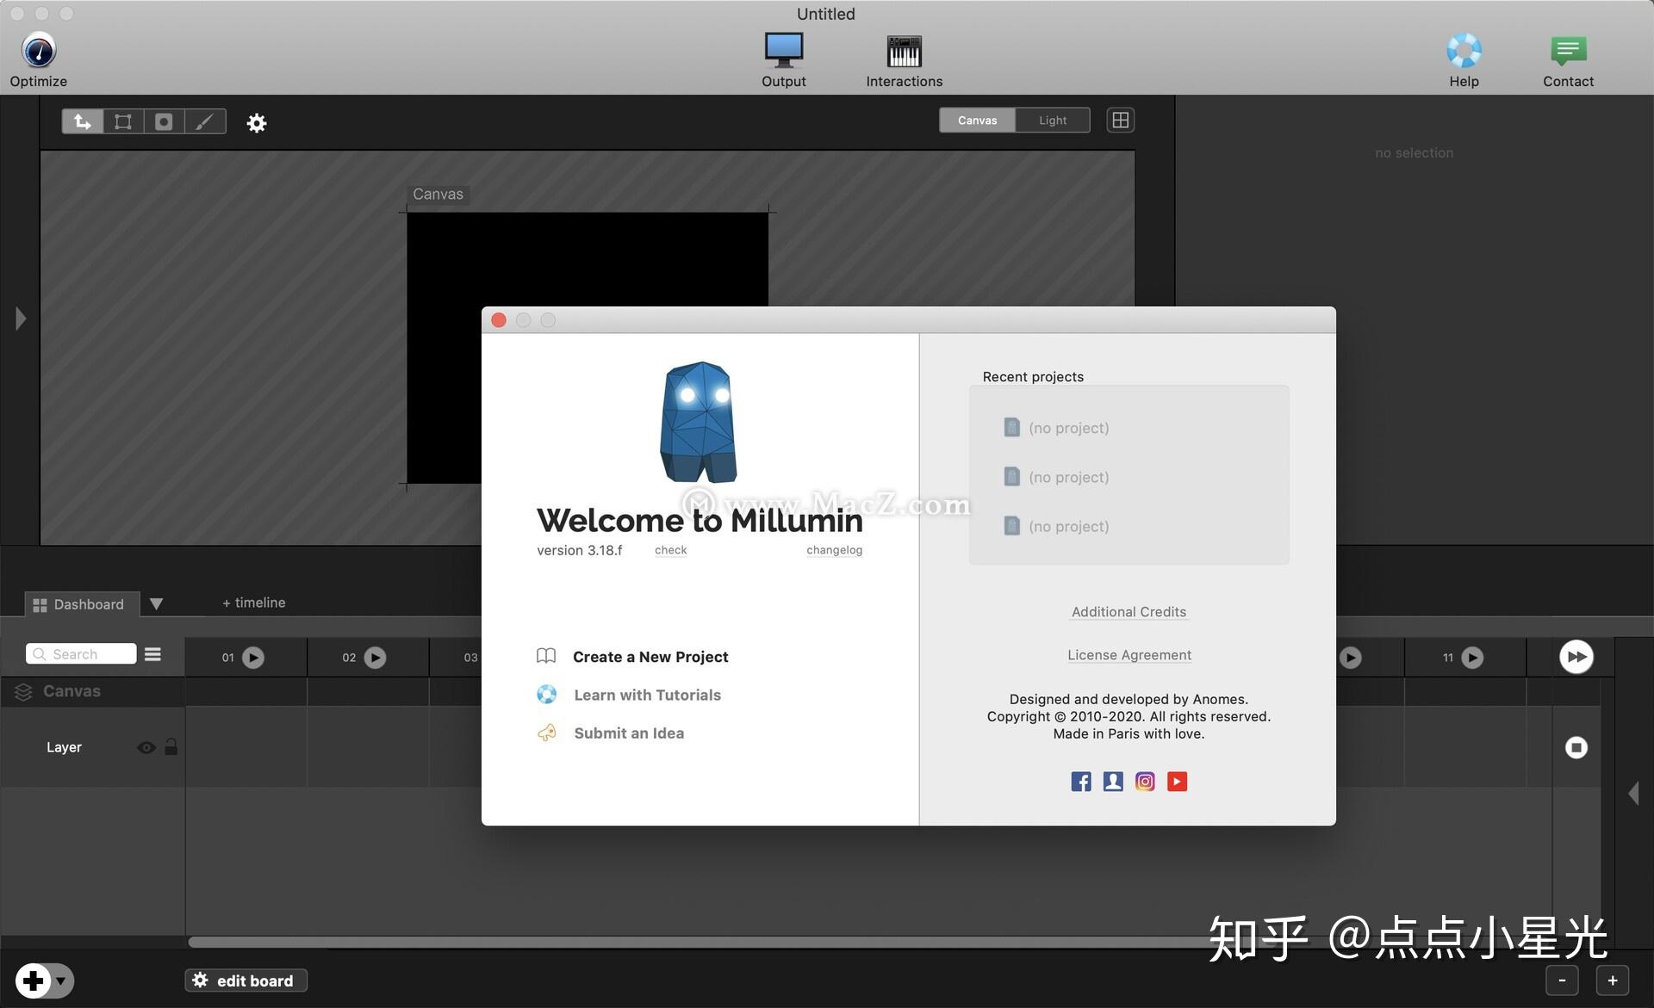
Task: Open the Dashboard tab
Action: (82, 604)
